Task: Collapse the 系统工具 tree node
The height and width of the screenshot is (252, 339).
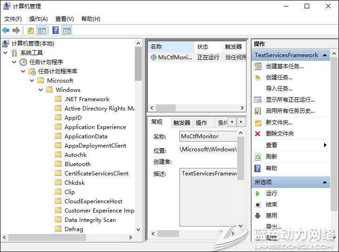Action: [x=6, y=53]
